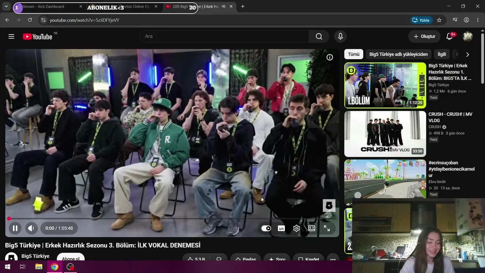485x273 pixels.
Task: Open Task View on the taskbar
Action: [23, 267]
